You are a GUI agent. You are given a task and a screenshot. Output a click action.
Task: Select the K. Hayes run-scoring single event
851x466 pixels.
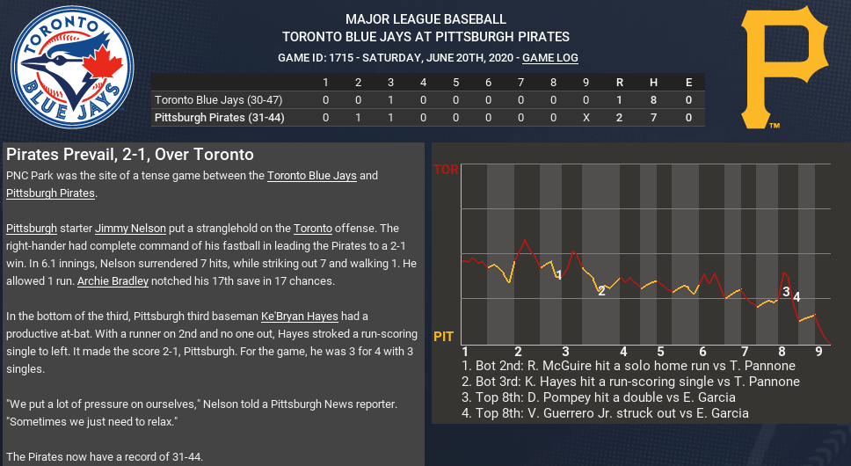pyautogui.click(x=629, y=382)
